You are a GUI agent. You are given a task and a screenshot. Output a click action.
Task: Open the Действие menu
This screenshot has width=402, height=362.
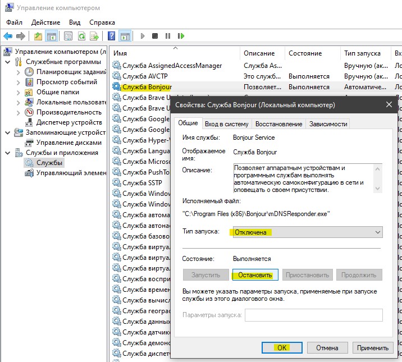[45, 22]
